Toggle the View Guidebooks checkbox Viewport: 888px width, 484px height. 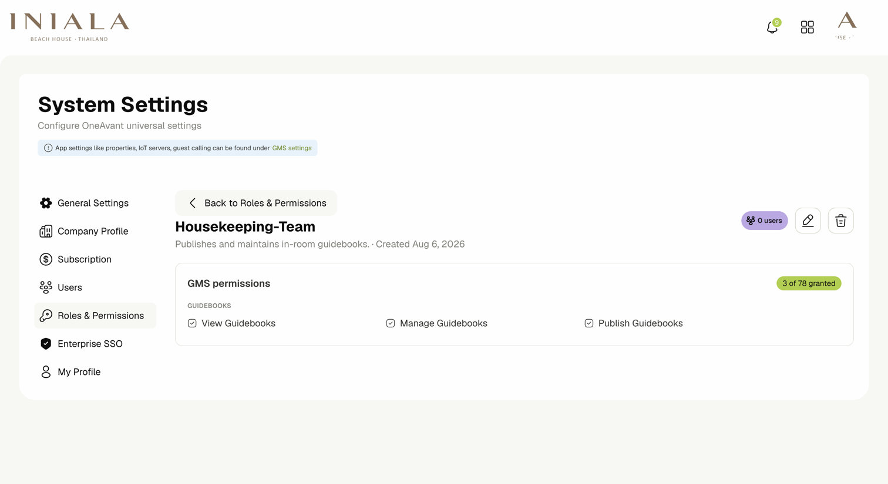click(192, 323)
